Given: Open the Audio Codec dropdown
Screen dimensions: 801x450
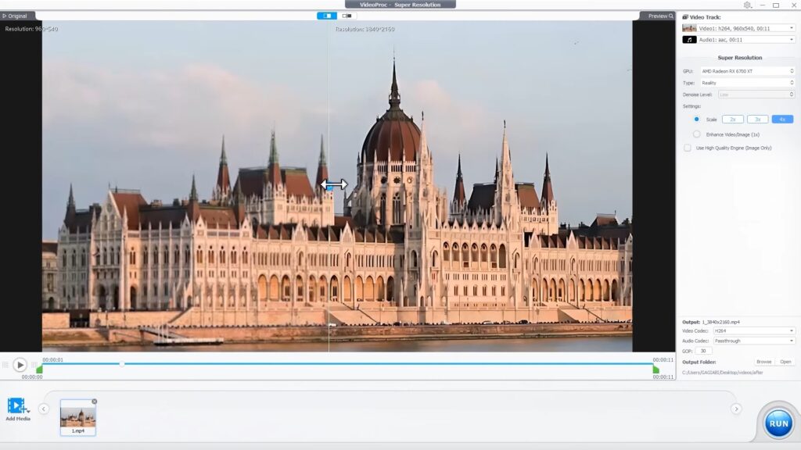Looking at the screenshot, I should [x=754, y=341].
